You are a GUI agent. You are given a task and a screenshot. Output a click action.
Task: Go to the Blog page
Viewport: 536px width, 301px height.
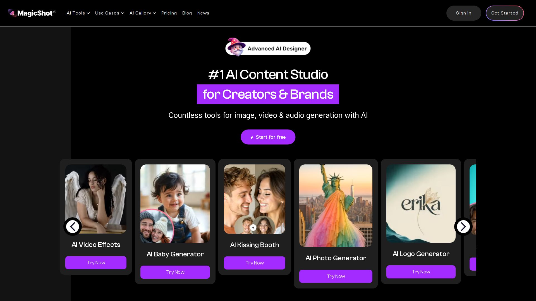pyautogui.click(x=187, y=13)
